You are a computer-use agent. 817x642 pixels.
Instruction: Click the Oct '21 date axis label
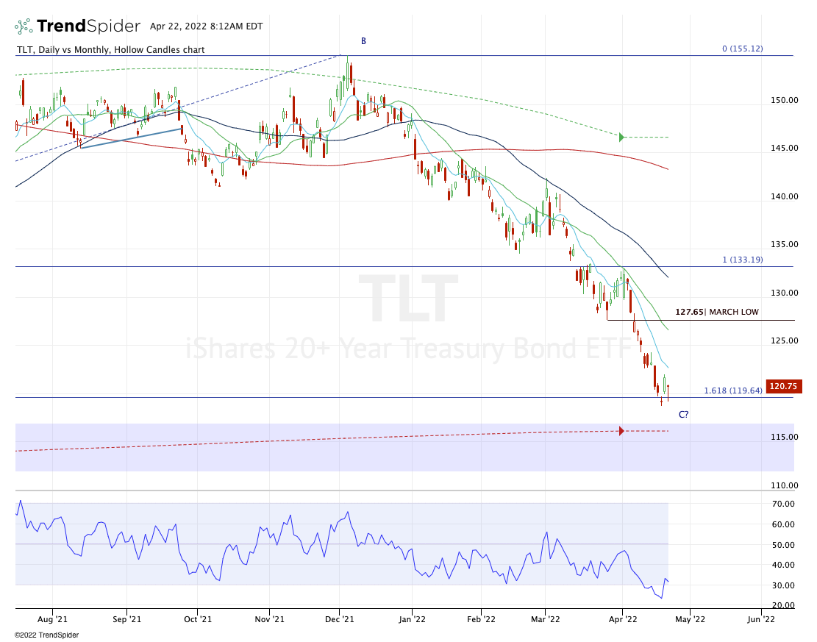tap(198, 619)
